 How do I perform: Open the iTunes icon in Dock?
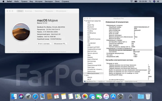coord(106,96)
